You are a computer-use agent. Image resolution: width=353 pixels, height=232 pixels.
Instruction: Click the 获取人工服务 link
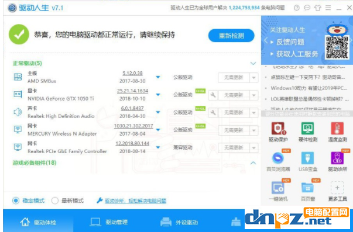(297, 54)
